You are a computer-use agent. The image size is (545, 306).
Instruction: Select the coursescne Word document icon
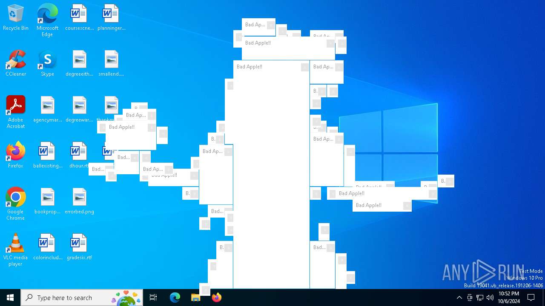[x=79, y=18]
